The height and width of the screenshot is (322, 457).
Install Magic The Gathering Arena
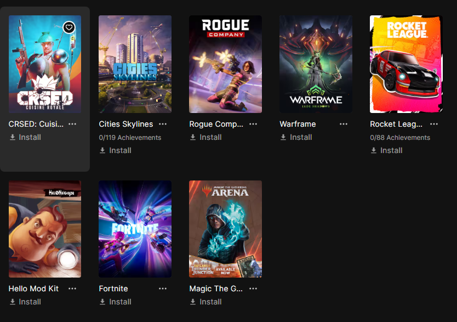(206, 302)
